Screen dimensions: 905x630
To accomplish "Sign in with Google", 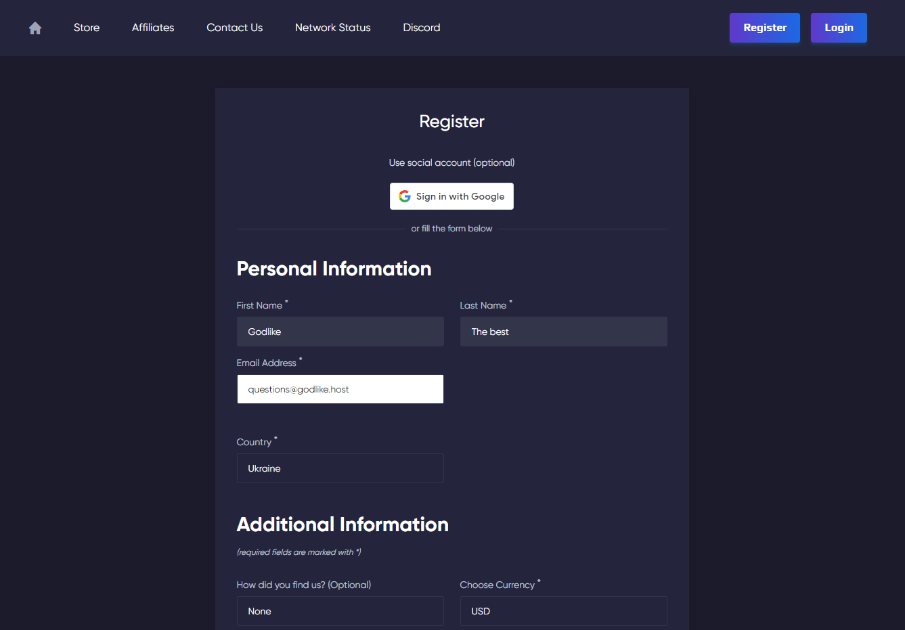I will click(x=451, y=196).
